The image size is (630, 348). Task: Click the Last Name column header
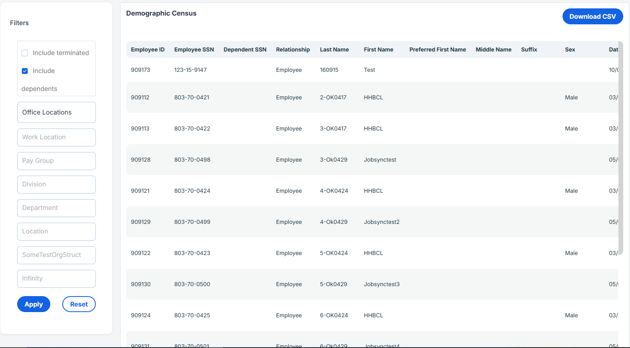[335, 49]
